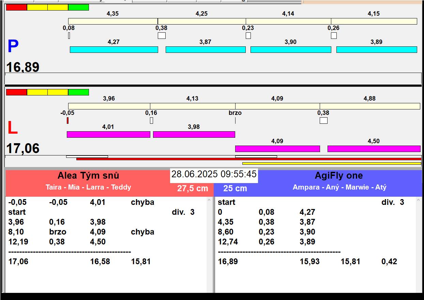Click chyba in the 8,10 results row

142,232
